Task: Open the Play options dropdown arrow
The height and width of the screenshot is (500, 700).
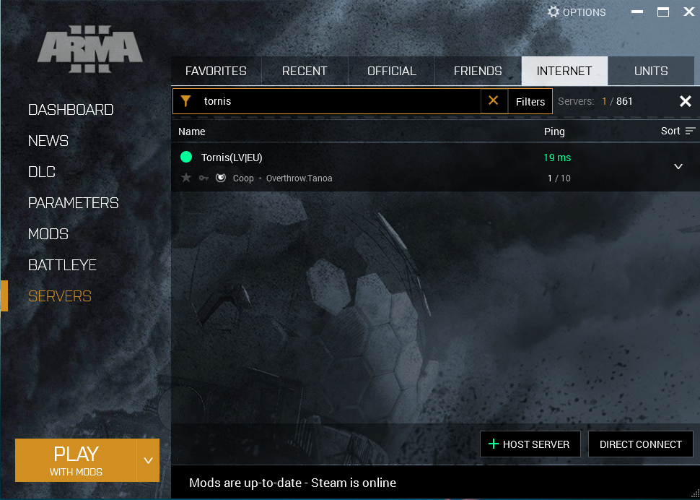Action: (x=148, y=460)
